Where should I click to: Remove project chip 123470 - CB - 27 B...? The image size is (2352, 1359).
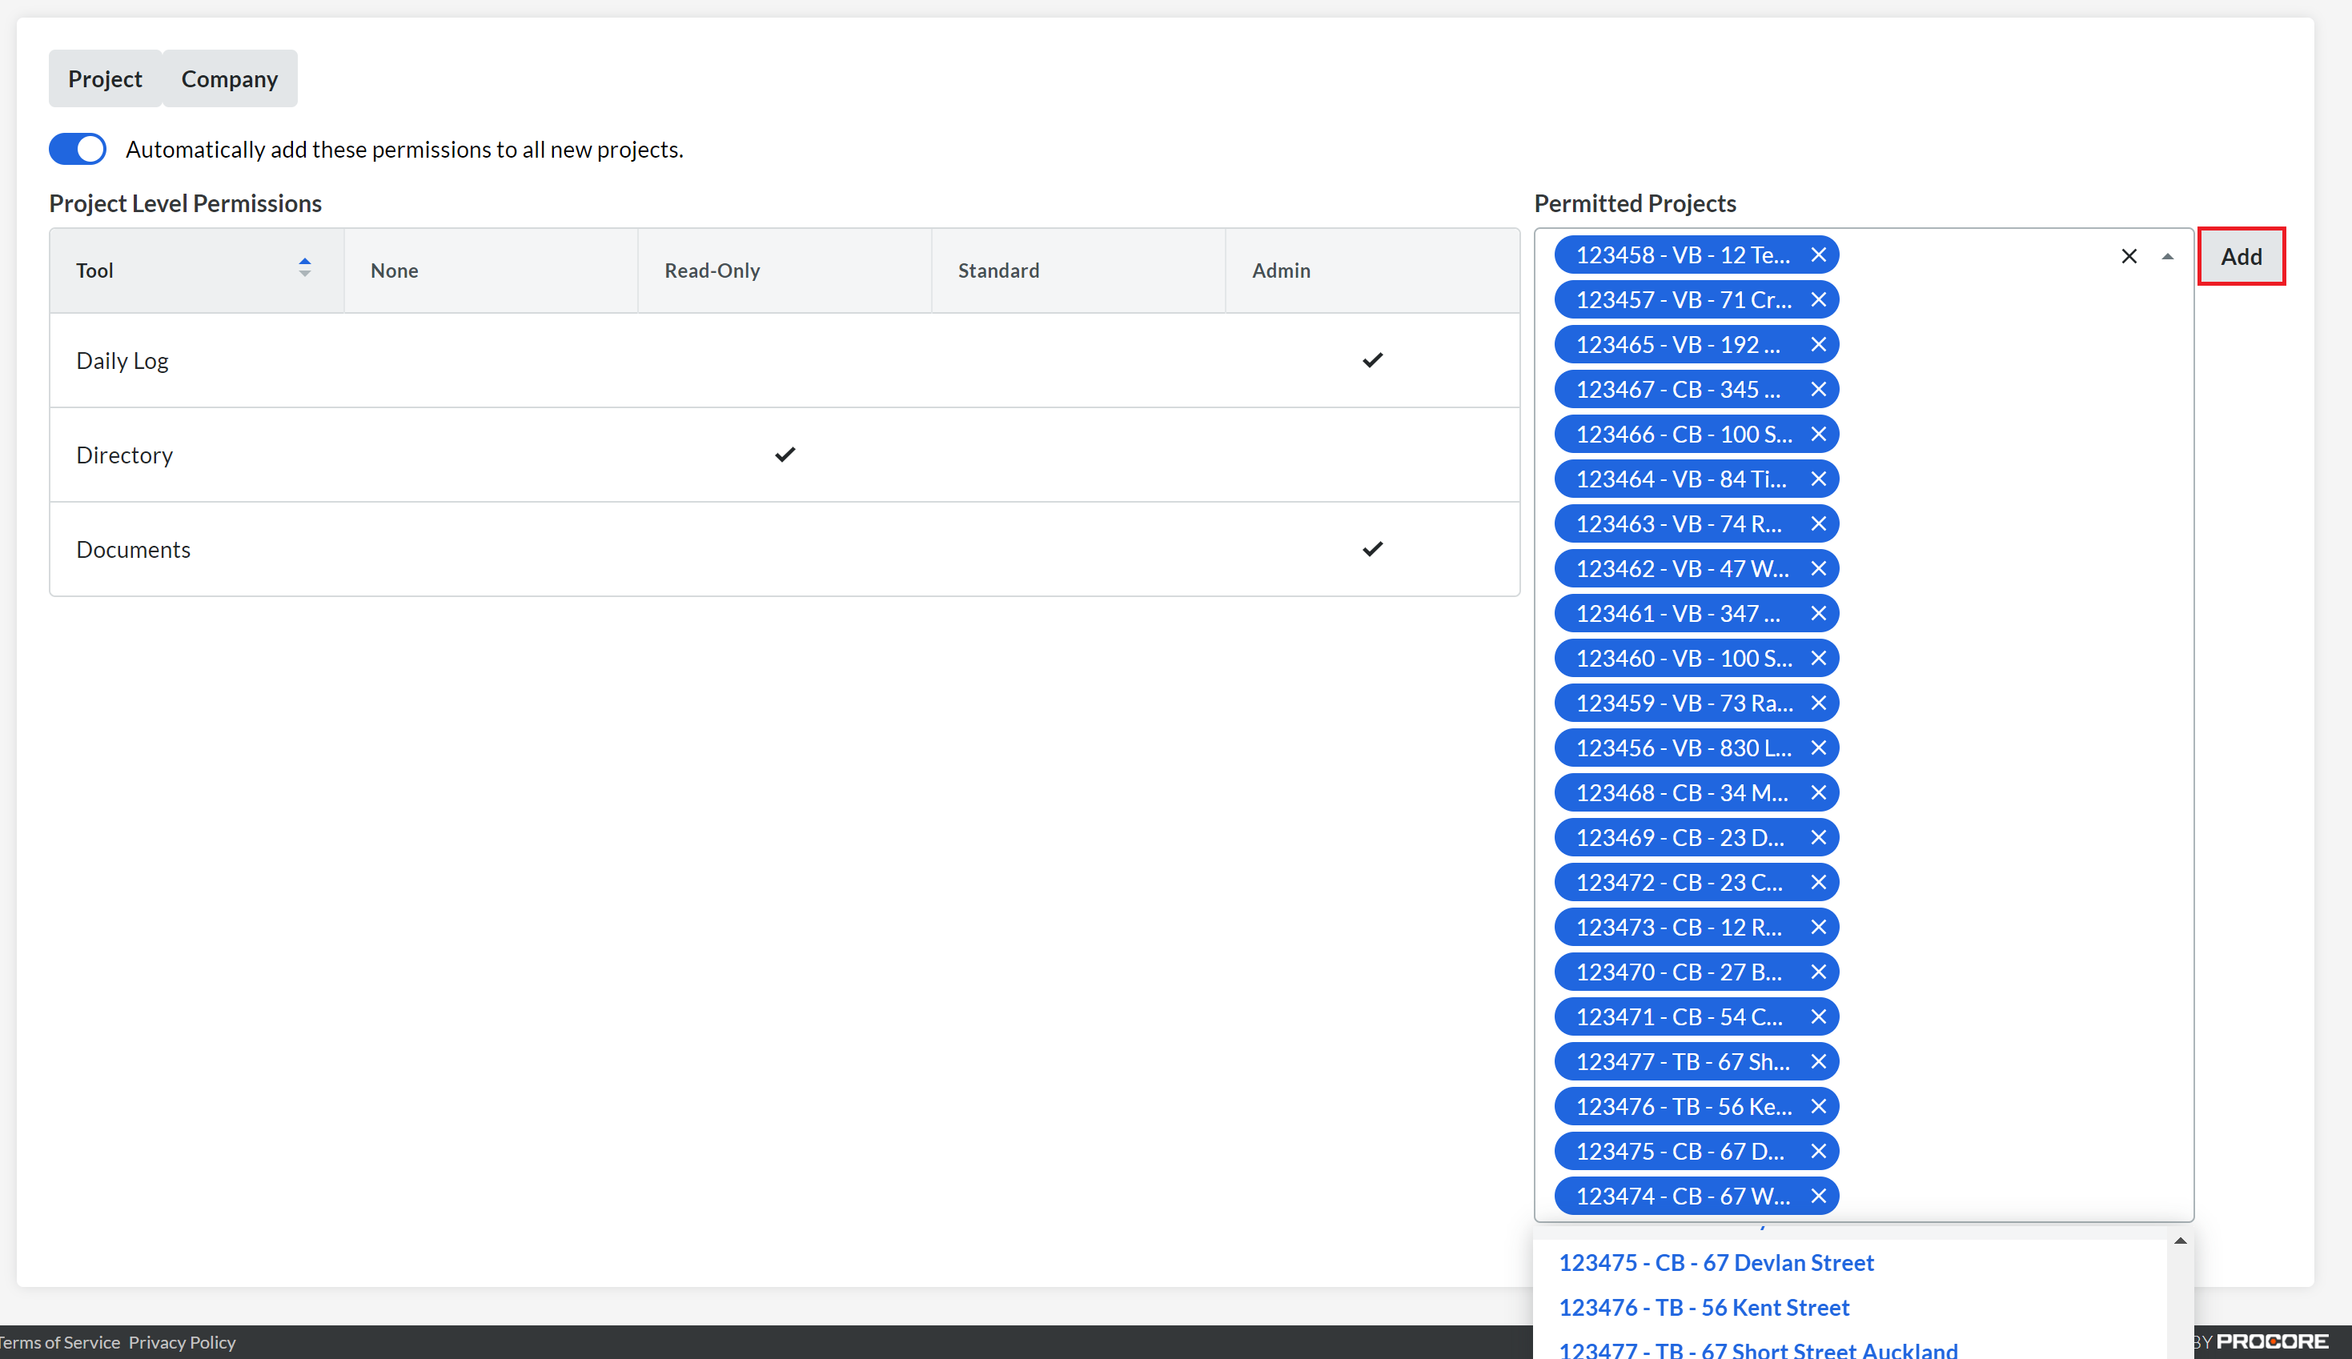click(1818, 972)
